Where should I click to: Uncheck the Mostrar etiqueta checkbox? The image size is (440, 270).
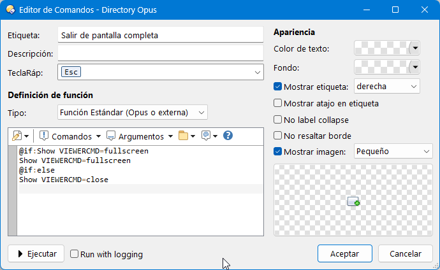click(x=277, y=87)
